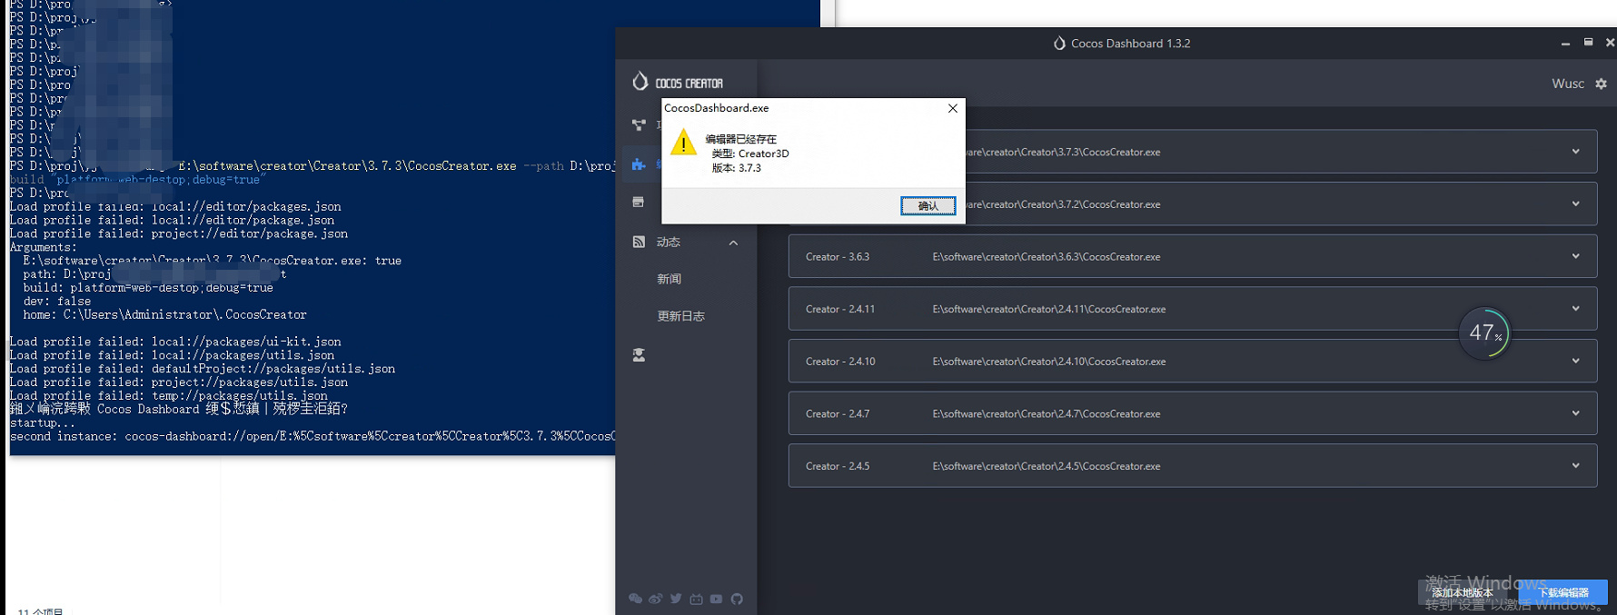Click 'home: C:\Users\Administrator\.CocosCreator' line in PowerShell
Screen dimensions: 1617x615
click(x=164, y=315)
